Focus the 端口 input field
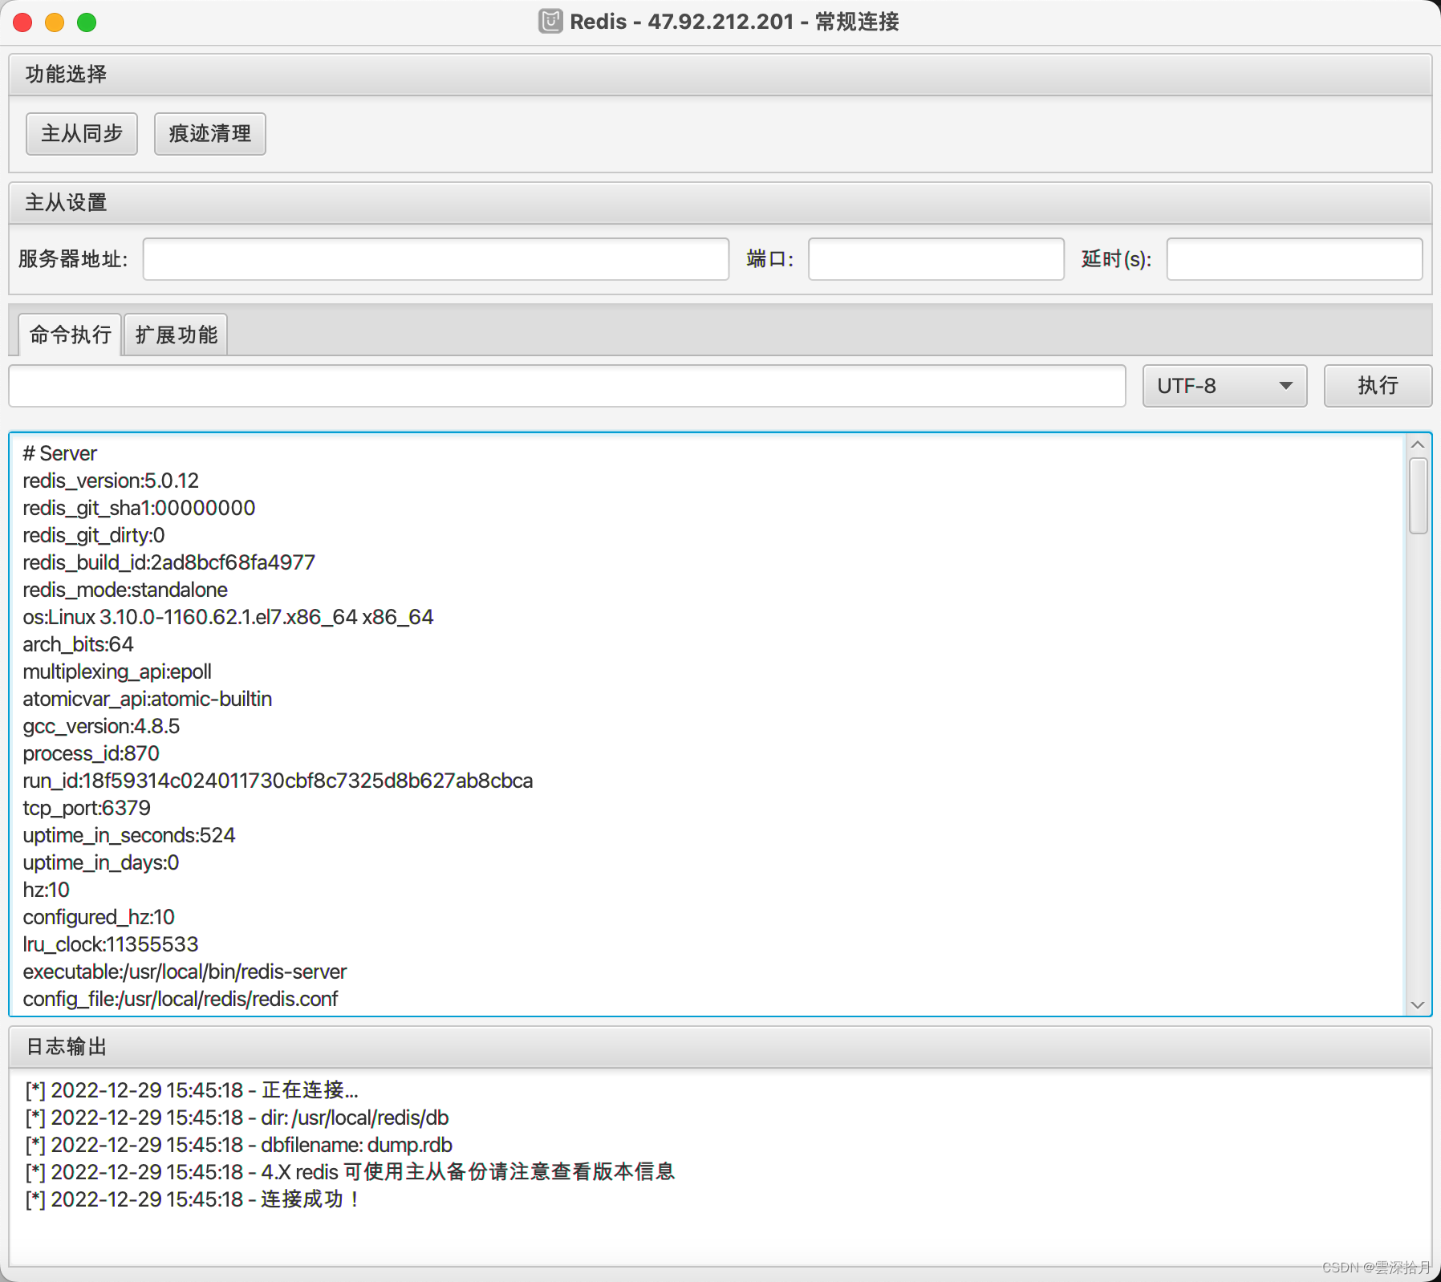This screenshot has height=1282, width=1441. tap(936, 258)
